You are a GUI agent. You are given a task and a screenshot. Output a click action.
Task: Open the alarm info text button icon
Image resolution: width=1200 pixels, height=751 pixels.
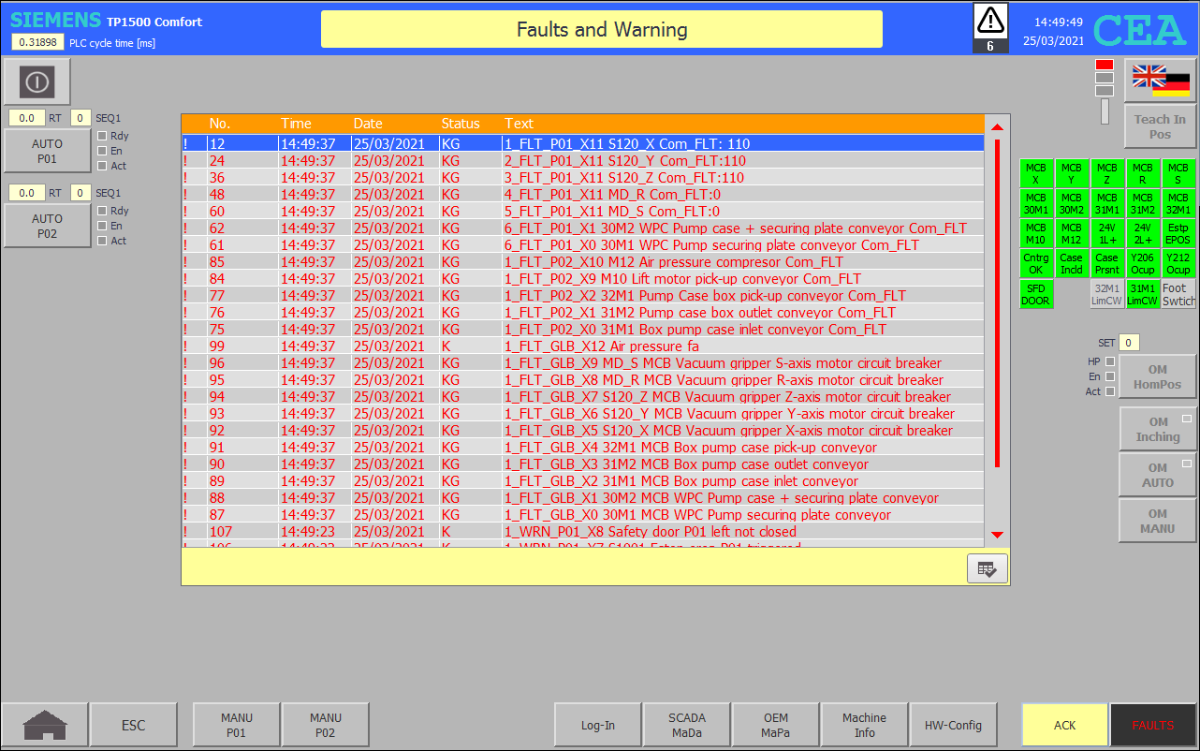[x=987, y=568]
